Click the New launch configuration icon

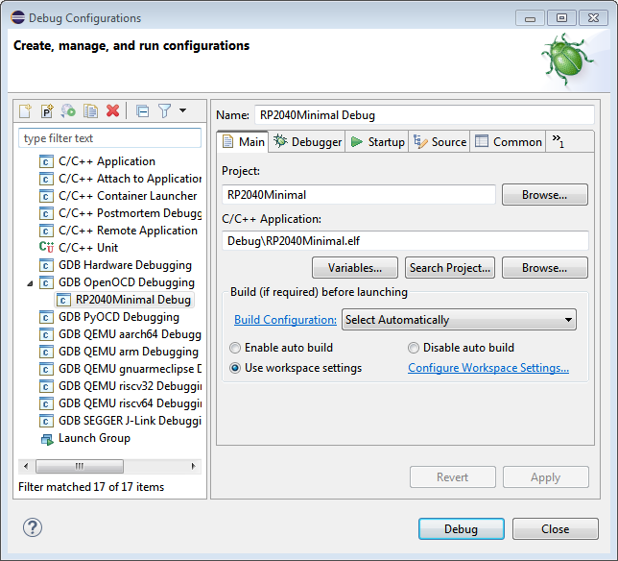26,110
